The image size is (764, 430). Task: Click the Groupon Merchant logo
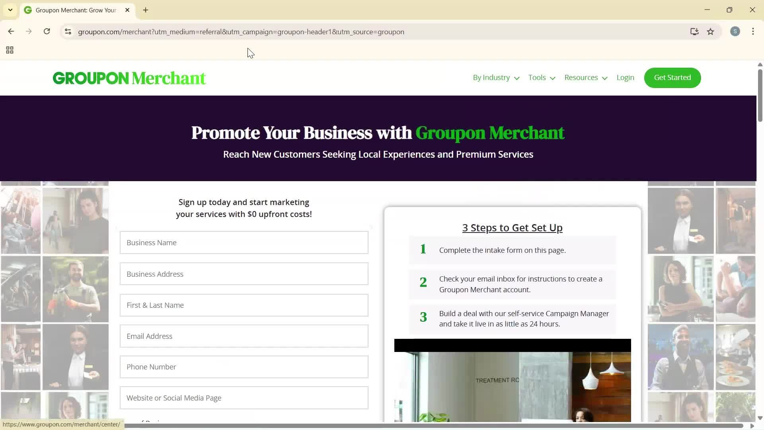coord(129,78)
